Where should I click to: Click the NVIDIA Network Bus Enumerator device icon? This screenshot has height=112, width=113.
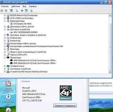click(8, 15)
